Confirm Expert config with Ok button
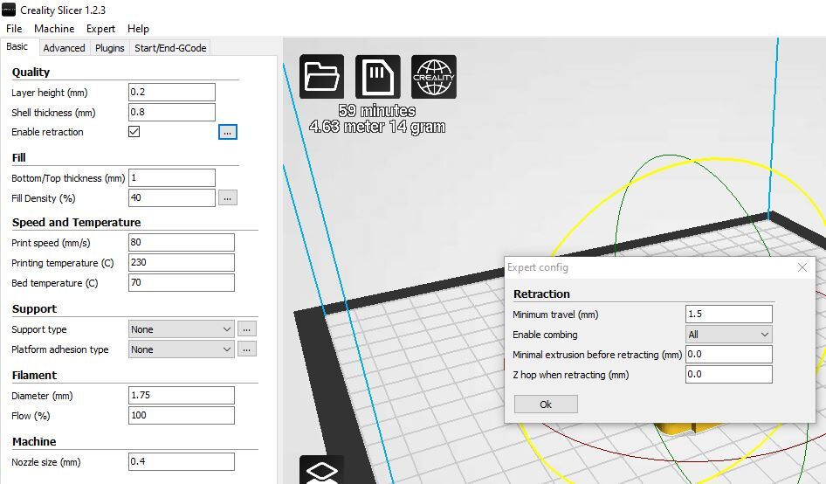Image resolution: width=826 pixels, height=484 pixels. click(546, 404)
